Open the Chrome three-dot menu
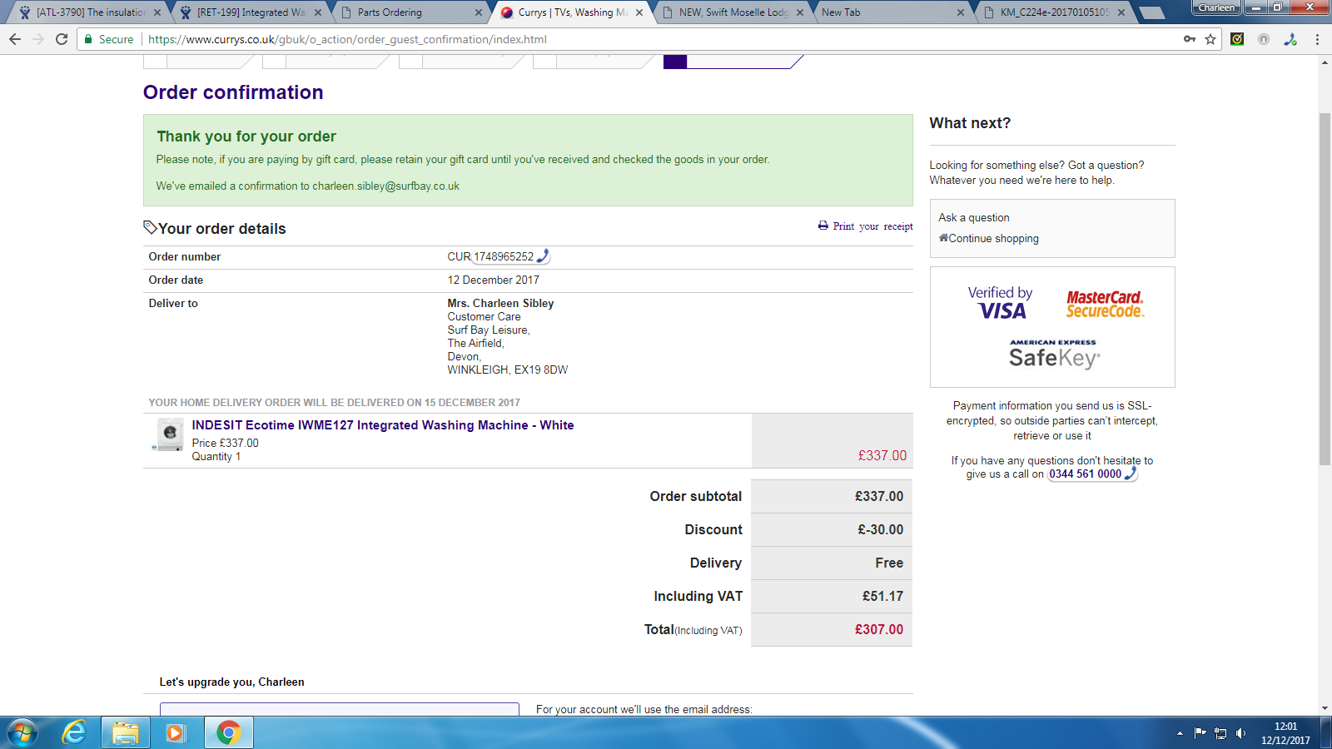Viewport: 1332px width, 749px height. tap(1317, 39)
